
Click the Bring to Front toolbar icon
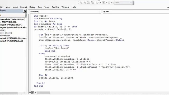tap(81, 3)
